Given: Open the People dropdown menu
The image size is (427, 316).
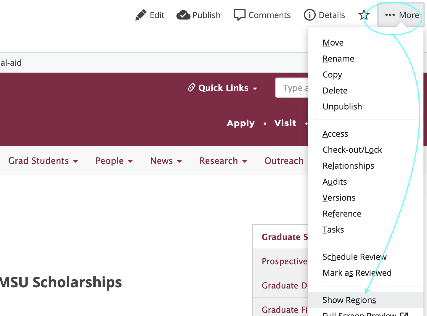Looking at the screenshot, I should pyautogui.click(x=114, y=161).
